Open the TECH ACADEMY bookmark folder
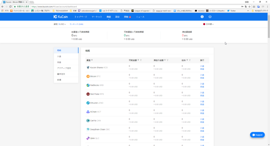The height and width of the screenshot is (146, 270). 60,11
